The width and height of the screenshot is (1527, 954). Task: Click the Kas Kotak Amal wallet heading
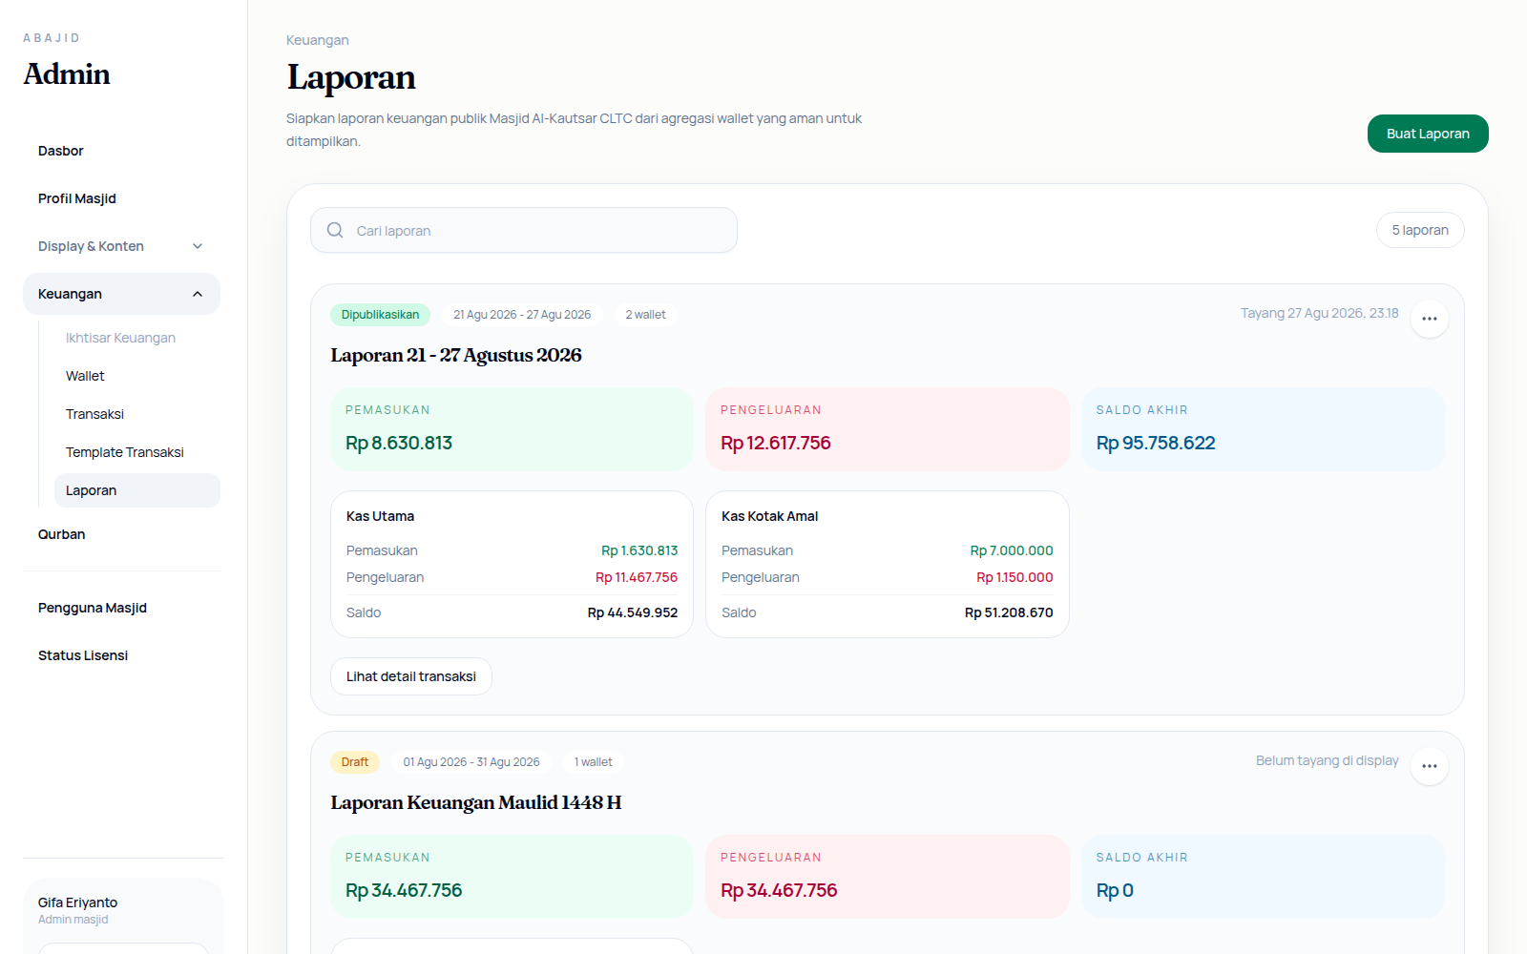coord(770,516)
